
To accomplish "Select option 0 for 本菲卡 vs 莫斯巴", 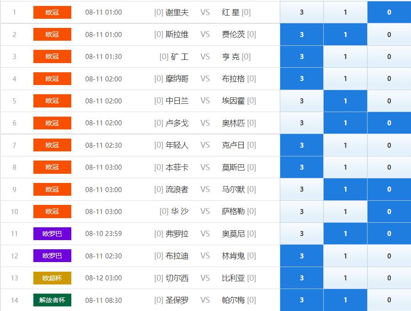I will pyautogui.click(x=389, y=167).
